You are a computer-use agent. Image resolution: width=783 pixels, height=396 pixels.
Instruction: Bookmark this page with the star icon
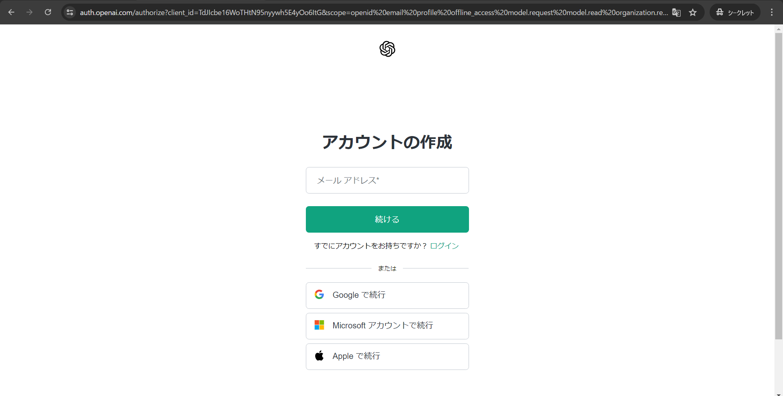coord(693,12)
